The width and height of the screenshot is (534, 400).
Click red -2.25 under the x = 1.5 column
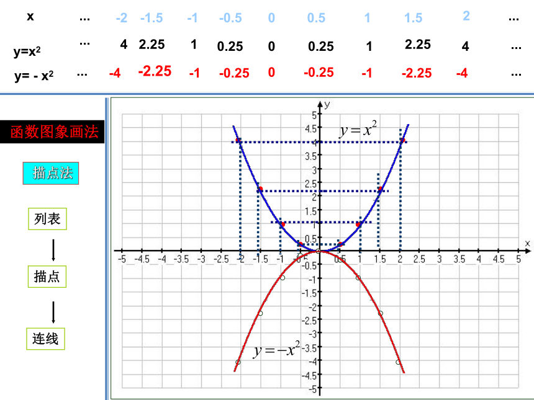[x=417, y=73]
